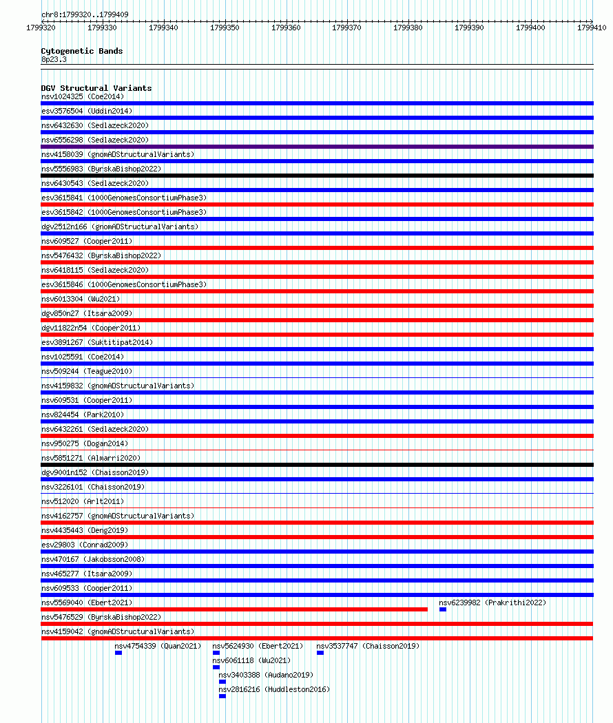Image resolution: width=613 pixels, height=723 pixels.
Task: Click esv3615842 (1000GenomesConsortiumPhase3) label
Action: tap(124, 212)
